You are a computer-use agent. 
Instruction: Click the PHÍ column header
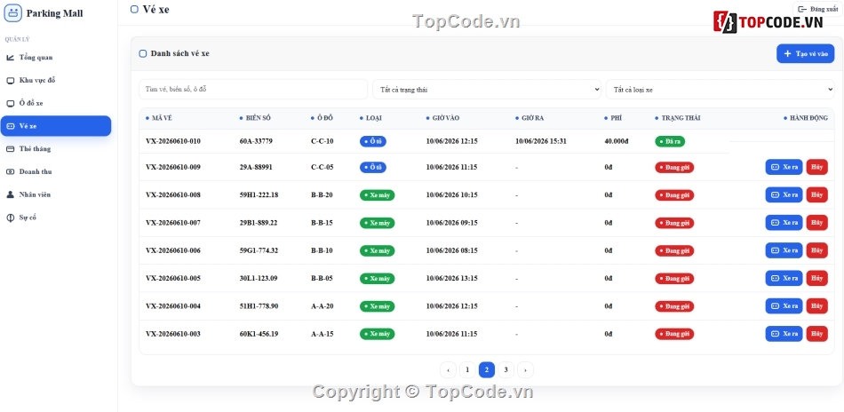pyautogui.click(x=613, y=118)
